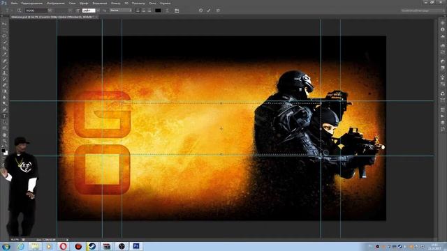Image resolution: width=447 pixels, height=251 pixels.
Task: Toggle the Character and Paragraph panels
Action: (177, 10)
